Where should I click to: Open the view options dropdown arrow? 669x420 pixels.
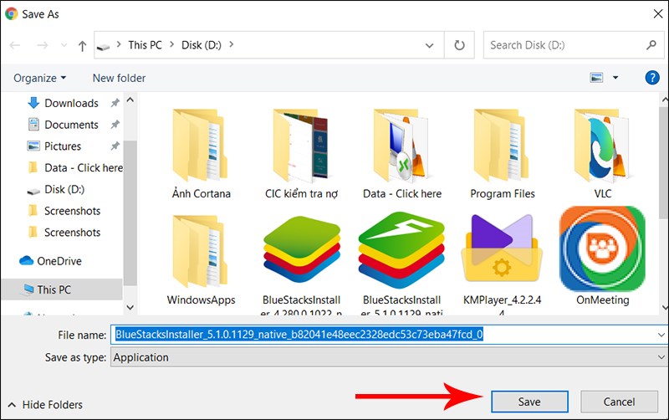click(615, 78)
